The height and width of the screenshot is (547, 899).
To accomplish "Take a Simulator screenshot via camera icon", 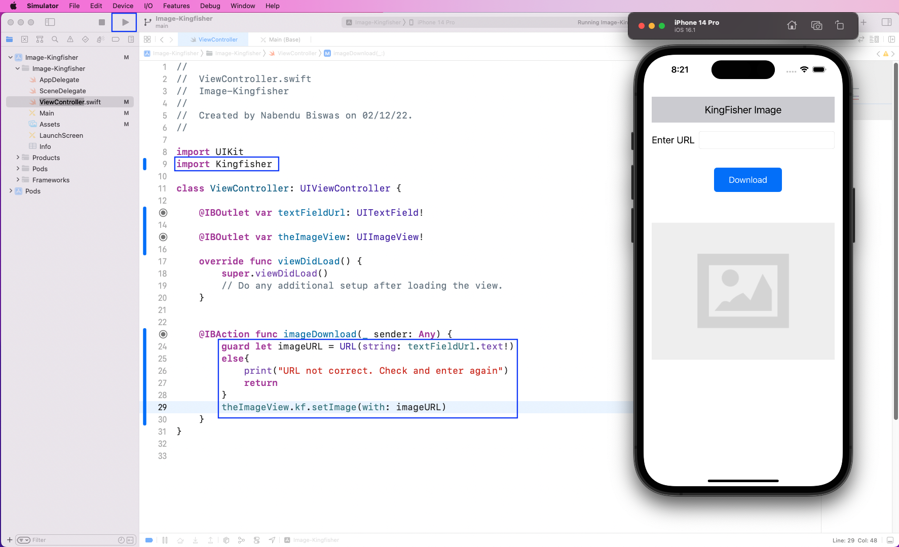I will [816, 25].
